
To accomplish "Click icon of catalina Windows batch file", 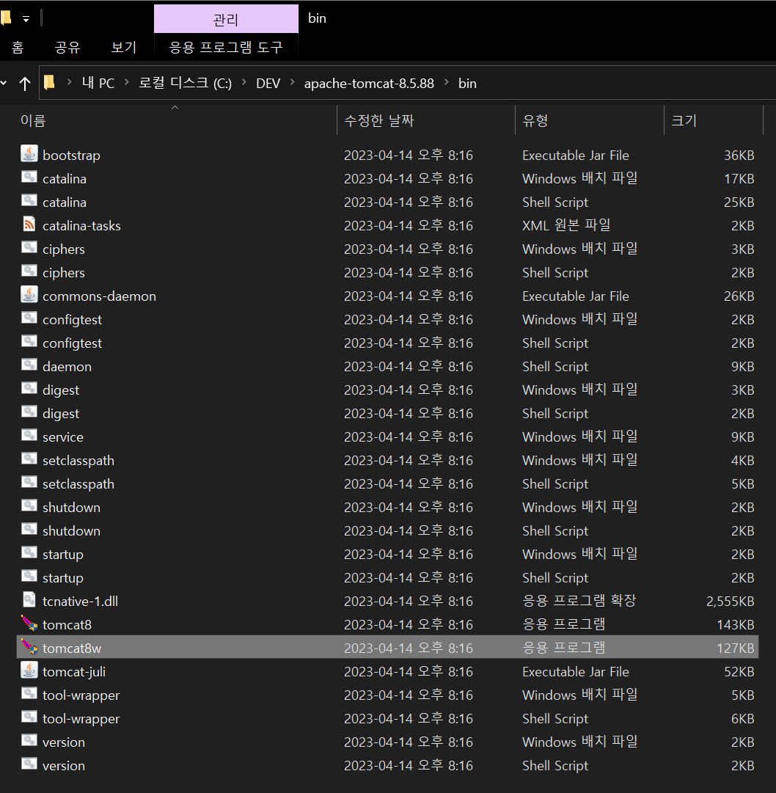I will click(29, 177).
